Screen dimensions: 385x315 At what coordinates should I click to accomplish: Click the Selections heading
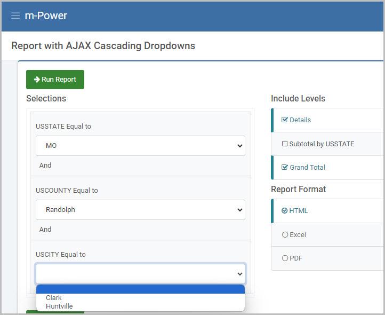[x=46, y=98]
